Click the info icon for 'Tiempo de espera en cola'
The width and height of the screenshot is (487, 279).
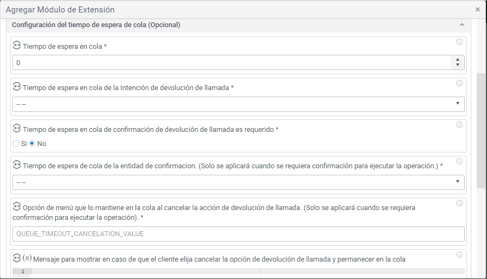[x=459, y=42]
